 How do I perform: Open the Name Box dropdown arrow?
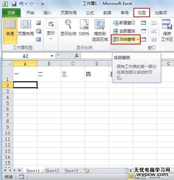pos(52,56)
